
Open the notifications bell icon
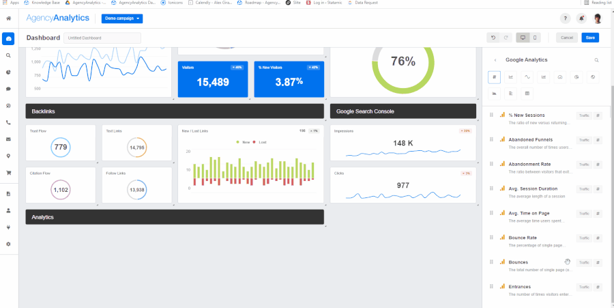581,18
